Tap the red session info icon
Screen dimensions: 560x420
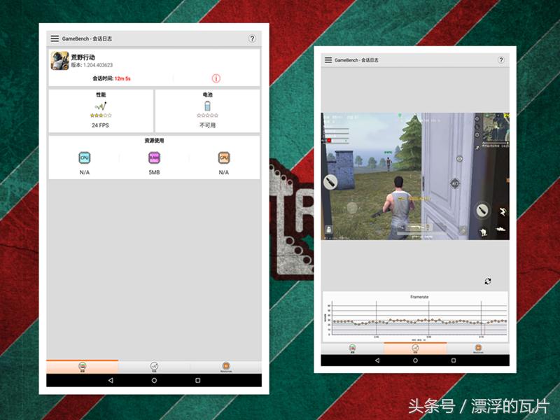(216, 78)
